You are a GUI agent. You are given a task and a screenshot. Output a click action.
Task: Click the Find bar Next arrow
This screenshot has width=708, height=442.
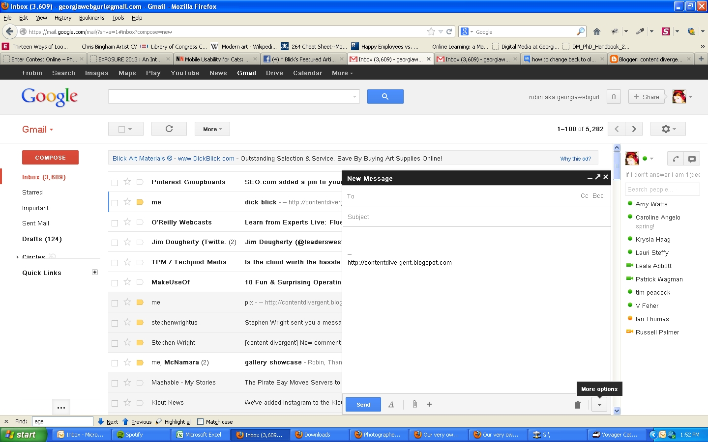(x=108, y=421)
